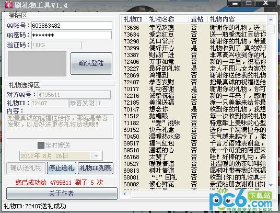Viewport: 280px width, 213px height.
Task: Click the 内容 message text area
Action: (x=60, y=126)
